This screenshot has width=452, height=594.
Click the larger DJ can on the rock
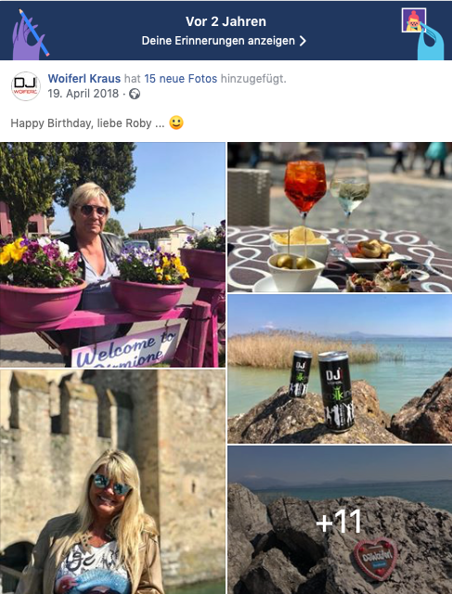tap(336, 391)
